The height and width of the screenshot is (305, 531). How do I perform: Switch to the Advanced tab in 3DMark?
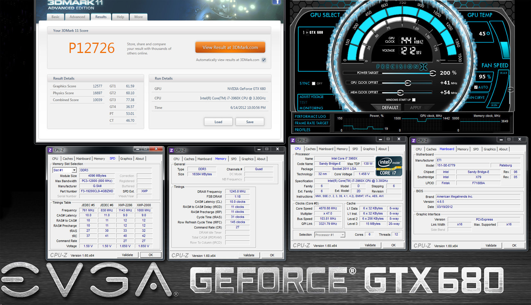coord(77,17)
